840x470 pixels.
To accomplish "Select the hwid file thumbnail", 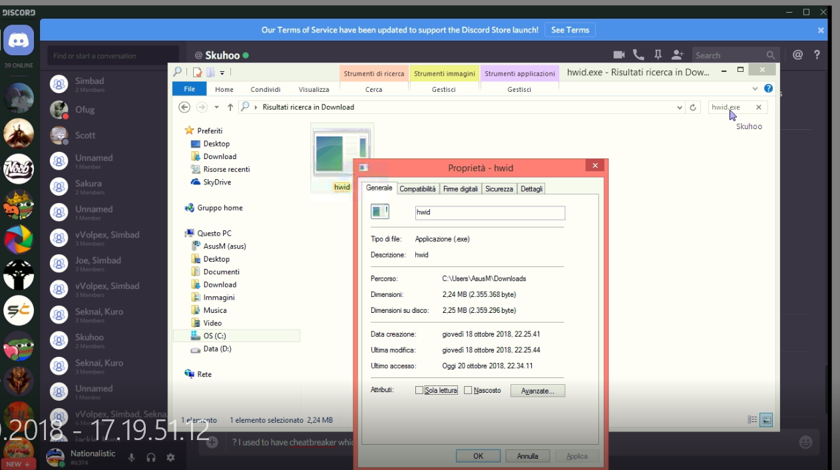I will tap(342, 158).
